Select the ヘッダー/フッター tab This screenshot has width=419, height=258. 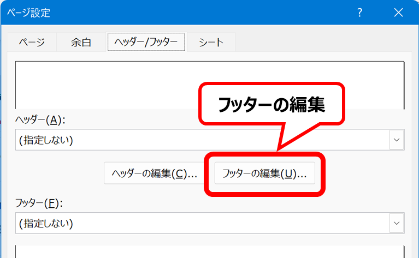146,42
